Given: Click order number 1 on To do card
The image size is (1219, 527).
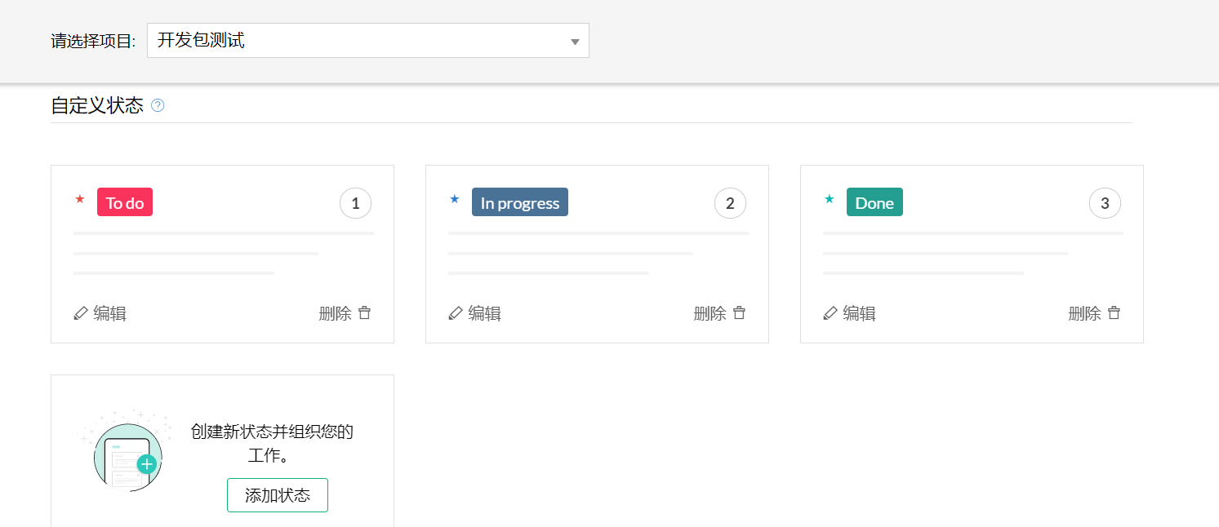Looking at the screenshot, I should (x=355, y=204).
